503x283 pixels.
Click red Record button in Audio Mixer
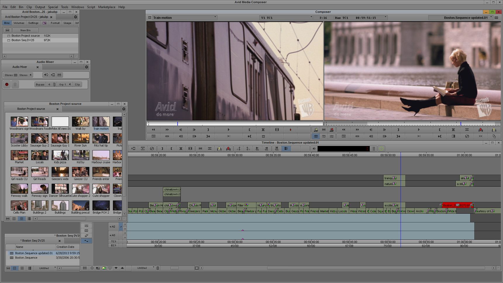7,84
